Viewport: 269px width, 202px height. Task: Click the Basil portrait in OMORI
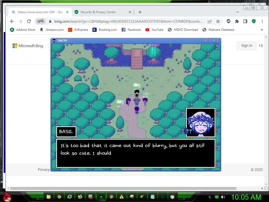point(200,123)
